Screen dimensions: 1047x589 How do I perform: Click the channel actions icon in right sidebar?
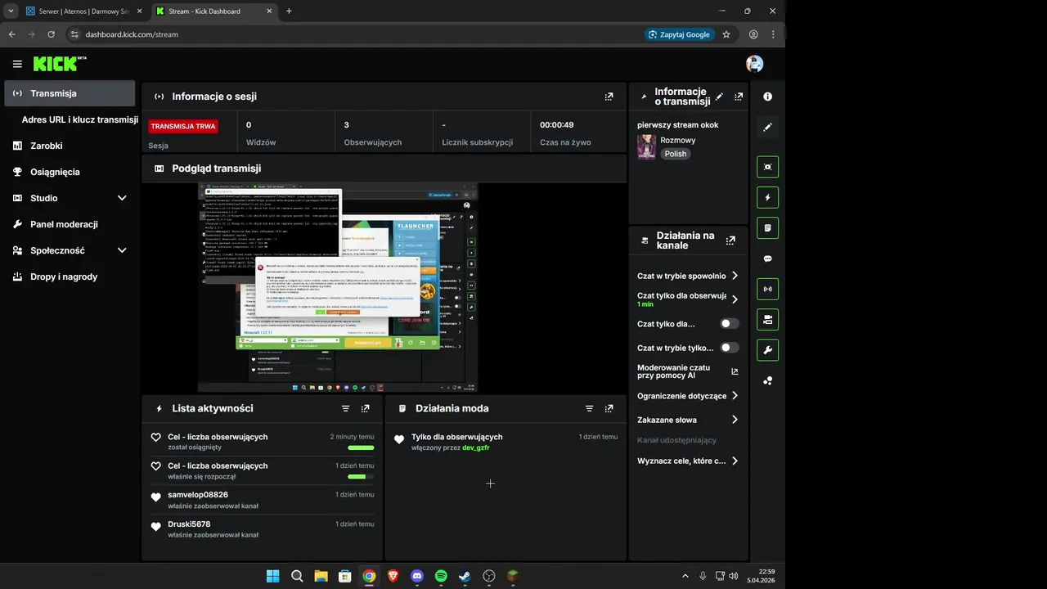(x=767, y=320)
